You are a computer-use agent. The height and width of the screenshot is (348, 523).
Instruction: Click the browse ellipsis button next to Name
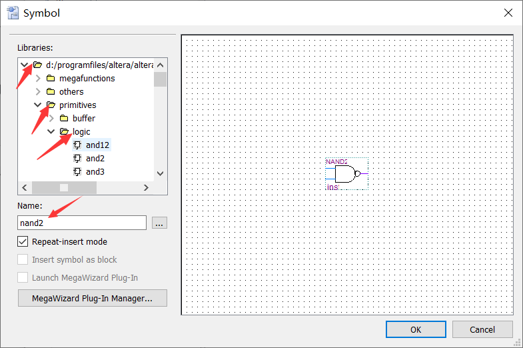pyautogui.click(x=159, y=223)
